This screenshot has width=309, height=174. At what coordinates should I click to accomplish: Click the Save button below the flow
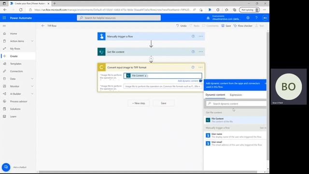[x=164, y=103]
